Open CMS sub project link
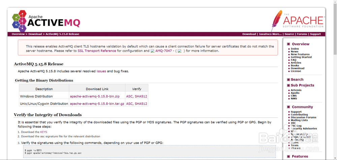Screen dimensions: 337x160 pyautogui.click(x=294, y=96)
